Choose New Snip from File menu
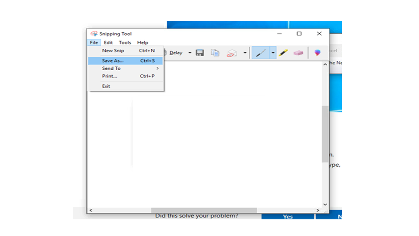419x236 pixels. click(x=125, y=50)
